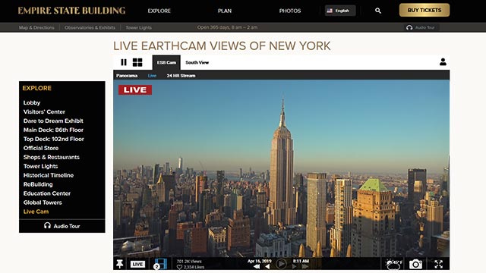The width and height of the screenshot is (486, 273).
Task: Take a snapshot with camera icon
Action: [x=415, y=264]
